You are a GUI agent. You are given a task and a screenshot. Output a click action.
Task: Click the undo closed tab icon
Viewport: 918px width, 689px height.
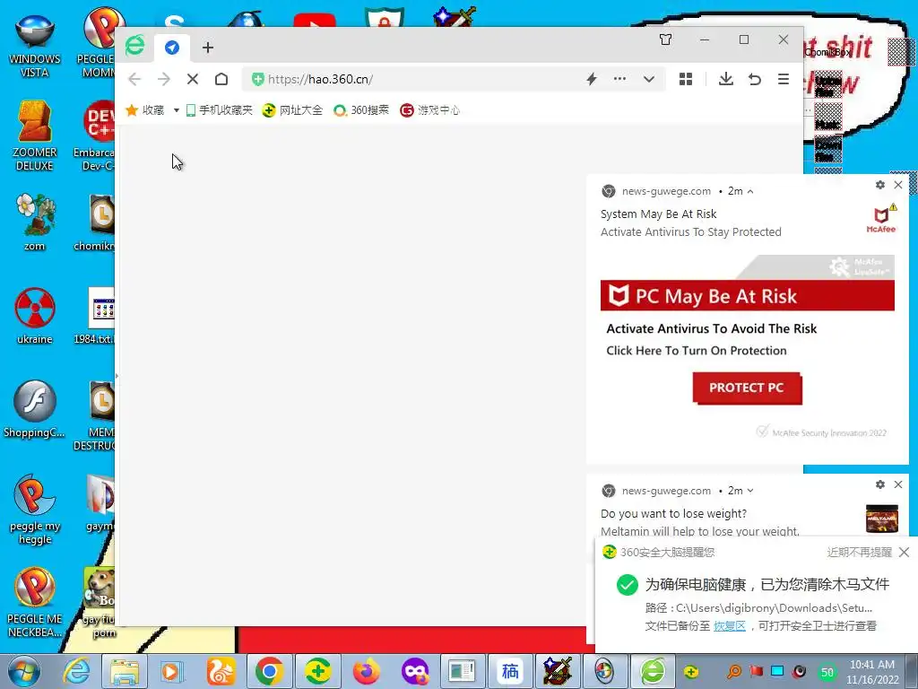click(x=755, y=79)
